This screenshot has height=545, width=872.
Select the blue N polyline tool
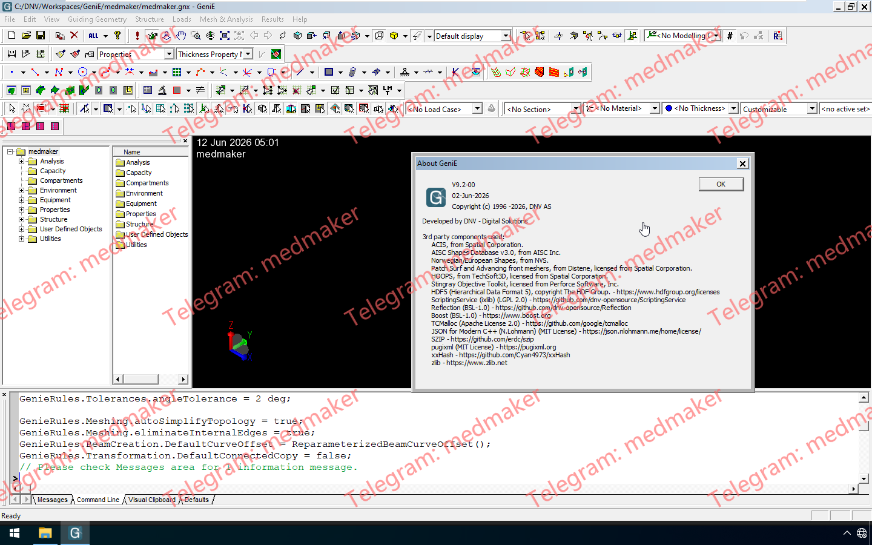click(59, 72)
